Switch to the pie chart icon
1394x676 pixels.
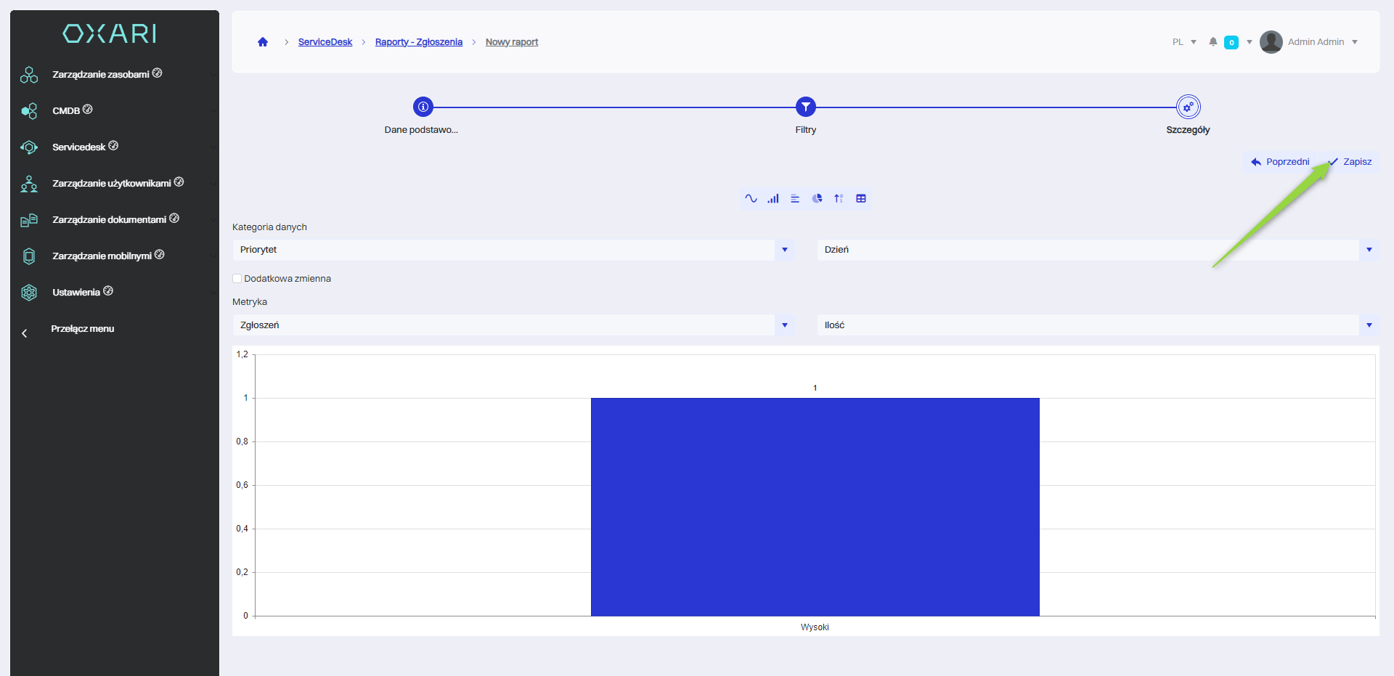(817, 198)
